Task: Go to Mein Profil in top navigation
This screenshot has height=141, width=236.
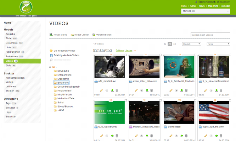Action: [x=213, y=6]
